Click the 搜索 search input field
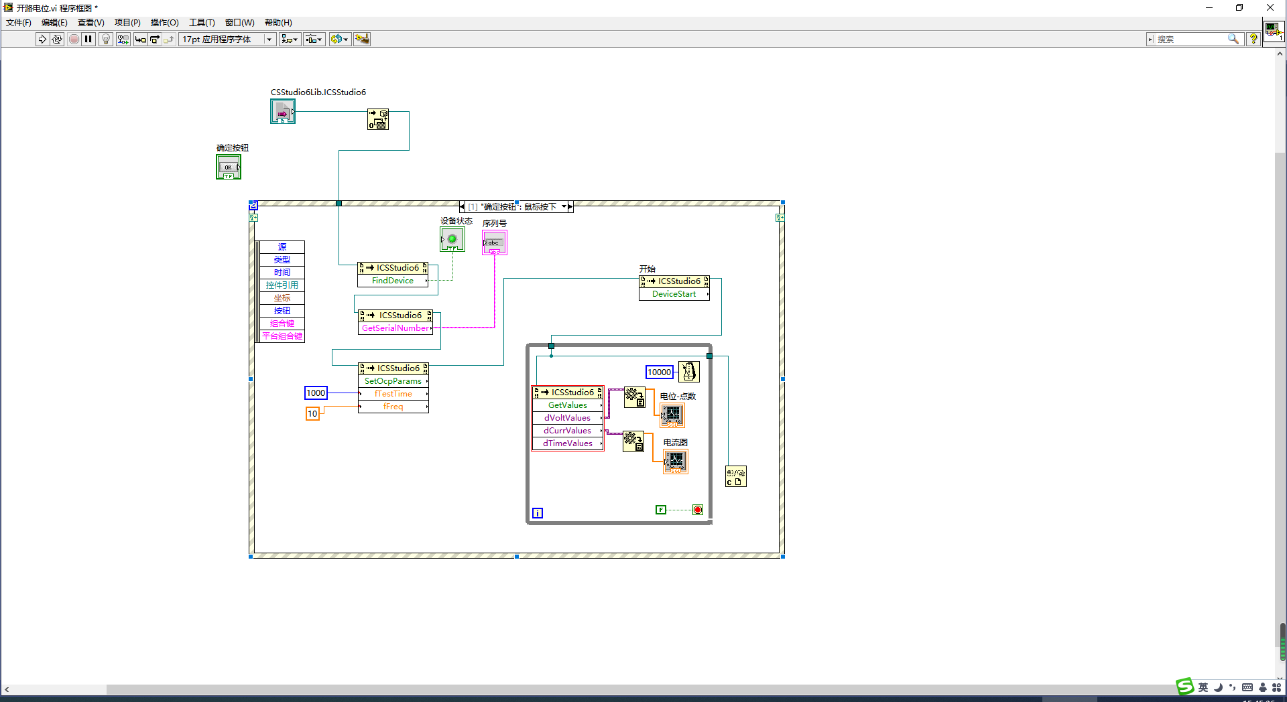1287x702 pixels. [x=1191, y=40]
